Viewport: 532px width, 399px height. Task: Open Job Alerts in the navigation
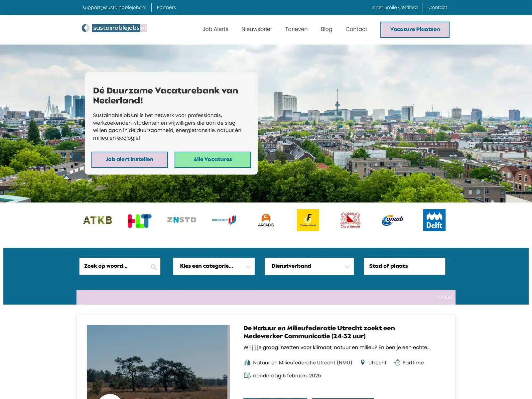[215, 29]
